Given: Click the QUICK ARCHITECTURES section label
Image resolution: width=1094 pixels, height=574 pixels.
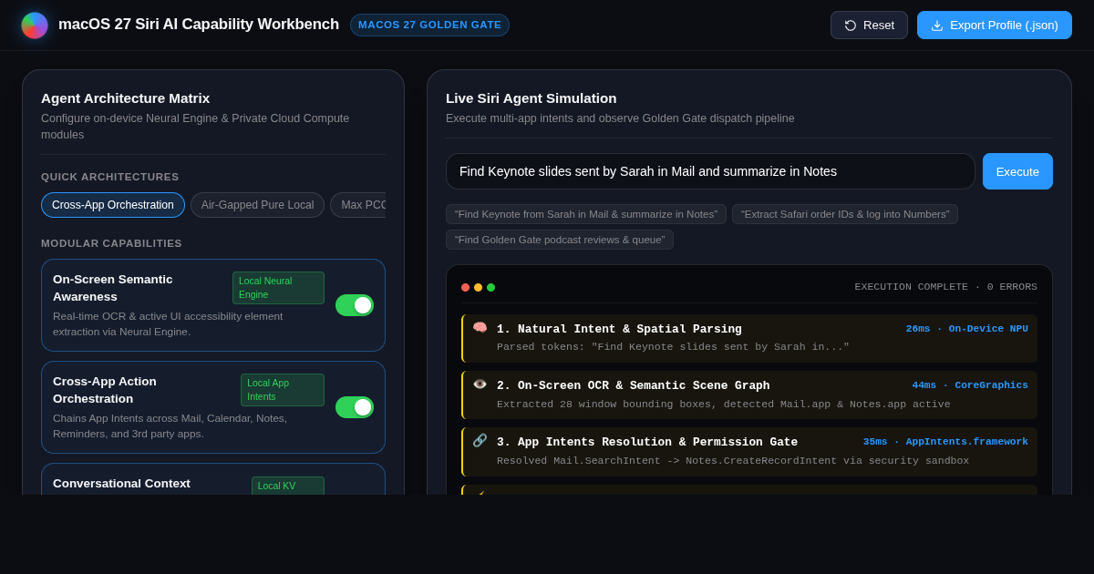Looking at the screenshot, I should [x=110, y=177].
